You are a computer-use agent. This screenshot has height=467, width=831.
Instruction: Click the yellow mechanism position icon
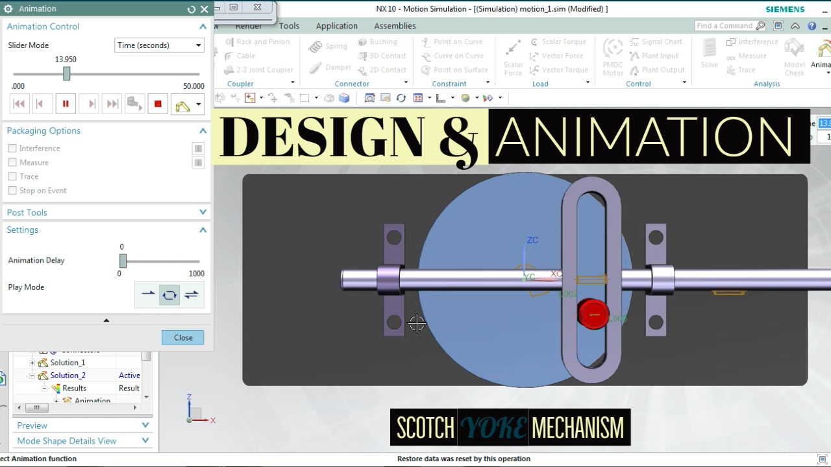[x=182, y=104]
